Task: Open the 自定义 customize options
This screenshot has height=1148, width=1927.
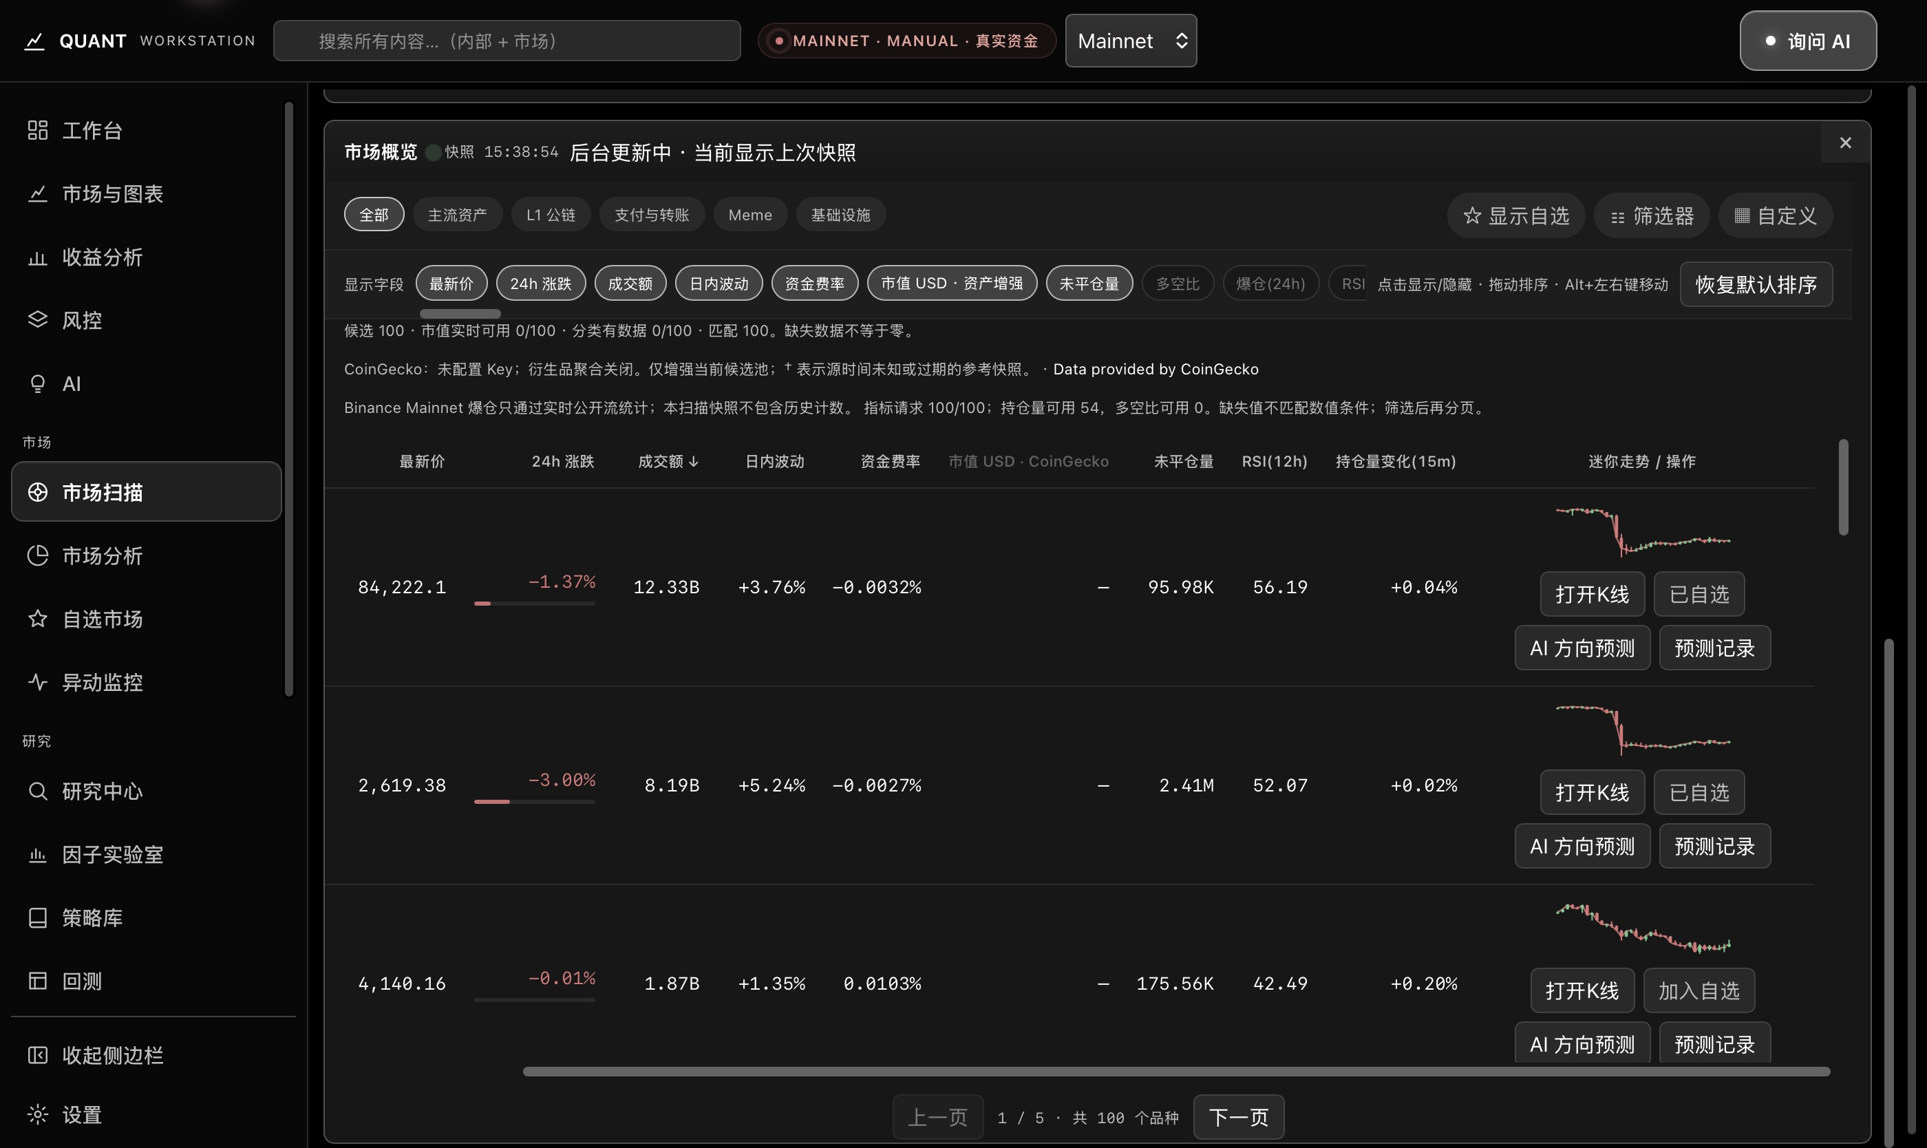Action: click(1775, 216)
